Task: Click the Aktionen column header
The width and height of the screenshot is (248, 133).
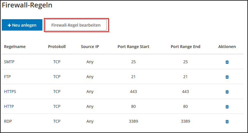Action: [x=227, y=47]
